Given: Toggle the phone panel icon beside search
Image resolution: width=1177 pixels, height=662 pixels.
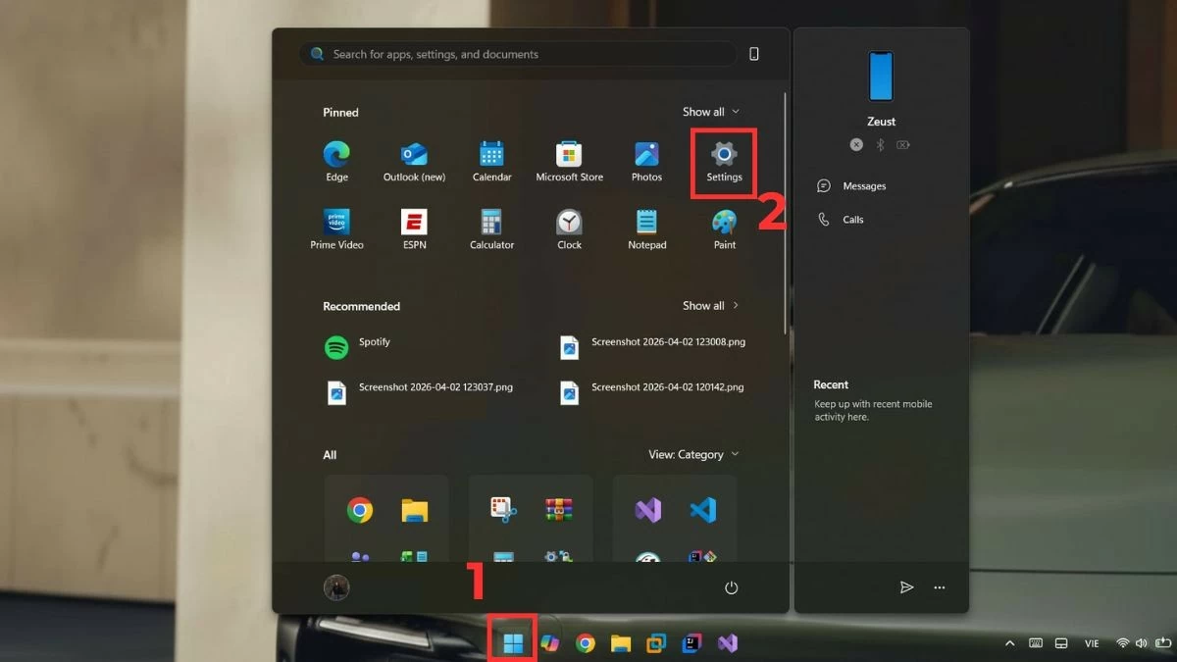Looking at the screenshot, I should click(x=753, y=54).
